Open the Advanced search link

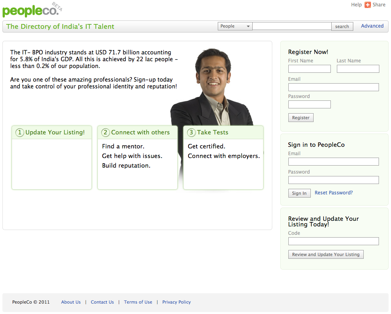point(372,26)
